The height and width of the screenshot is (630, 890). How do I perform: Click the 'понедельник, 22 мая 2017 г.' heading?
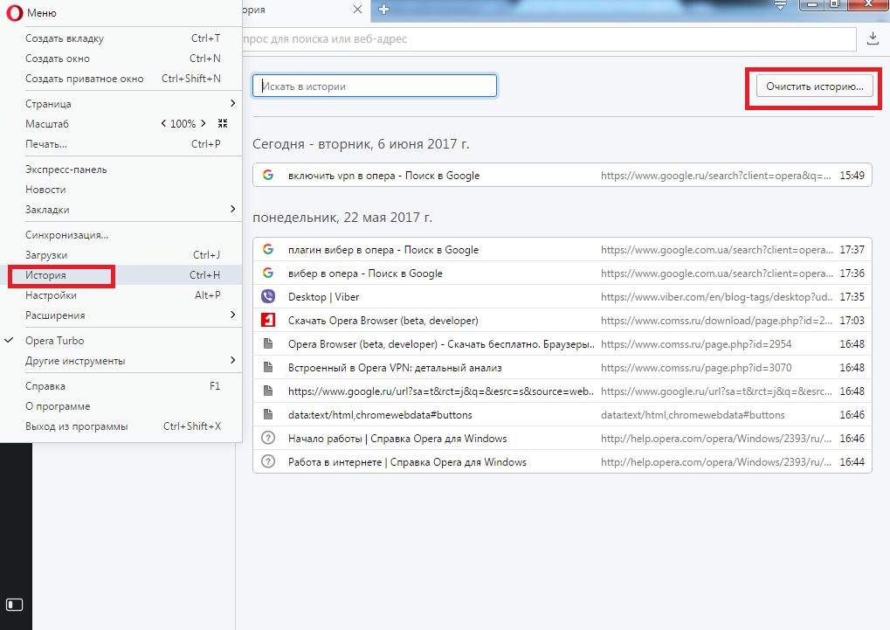[x=342, y=218]
